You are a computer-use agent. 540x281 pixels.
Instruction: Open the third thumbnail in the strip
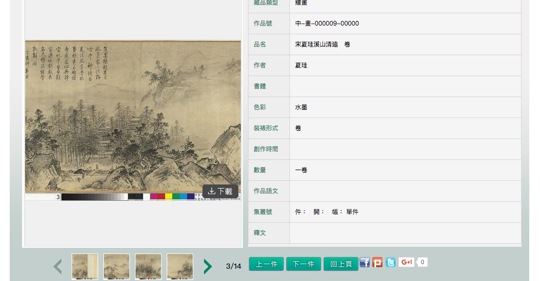148,267
